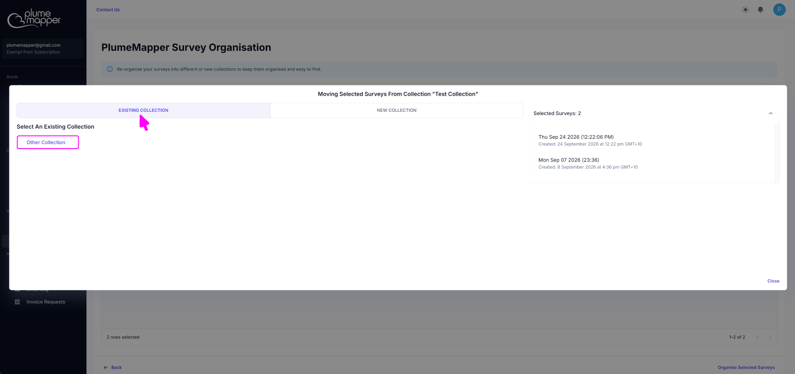
Task: Toggle the light/dark theme sun icon
Action: pos(746,9)
